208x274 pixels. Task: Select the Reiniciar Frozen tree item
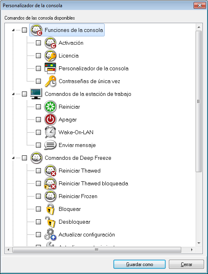tap(78, 196)
